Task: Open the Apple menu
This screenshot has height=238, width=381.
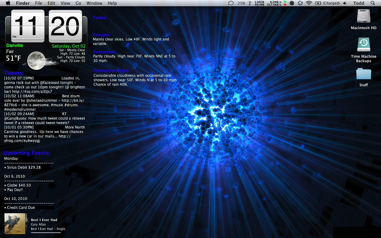Action: click(8, 3)
